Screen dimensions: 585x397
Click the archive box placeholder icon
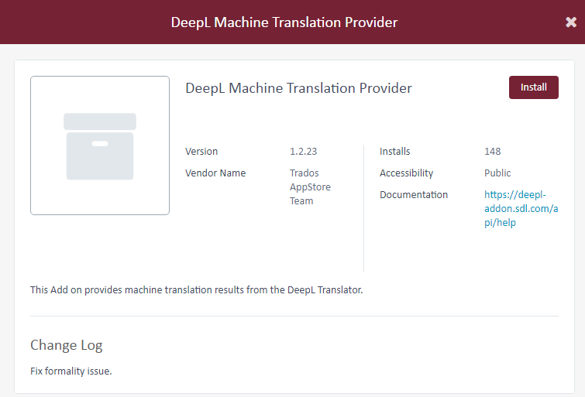[100, 146]
